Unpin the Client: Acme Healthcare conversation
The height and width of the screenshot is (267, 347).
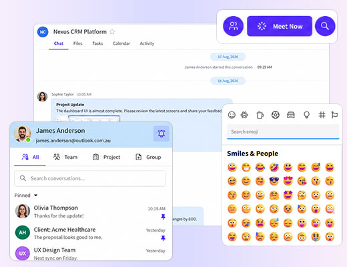(163, 238)
